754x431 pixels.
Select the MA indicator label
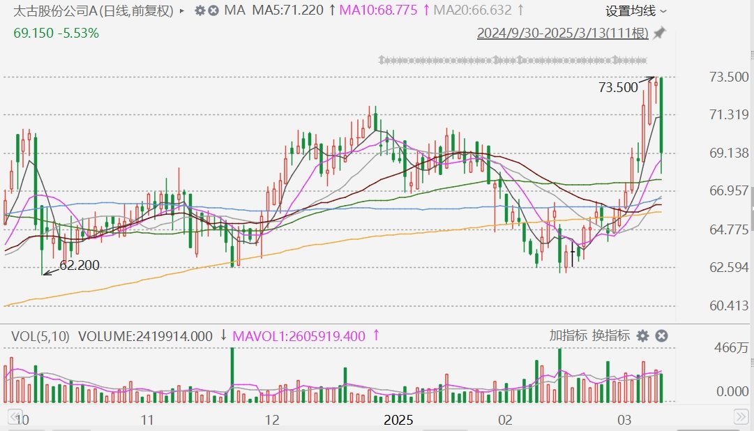click(234, 10)
